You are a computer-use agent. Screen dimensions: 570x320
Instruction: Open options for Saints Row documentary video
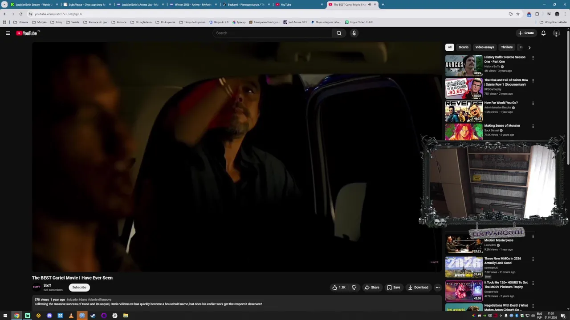(533, 80)
